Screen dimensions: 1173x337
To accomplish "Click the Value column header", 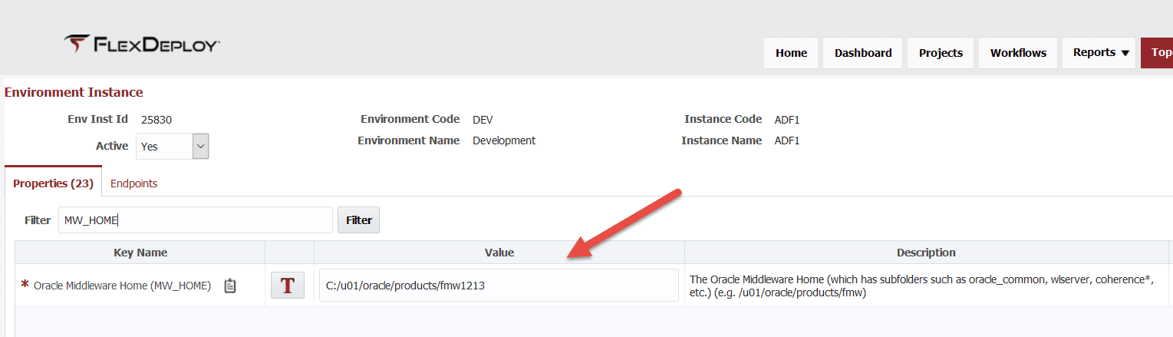I will [x=499, y=253].
